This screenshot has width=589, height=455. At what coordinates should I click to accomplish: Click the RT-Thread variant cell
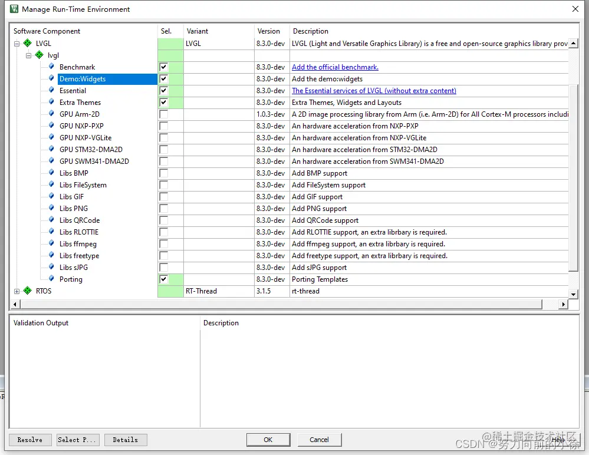tap(219, 291)
